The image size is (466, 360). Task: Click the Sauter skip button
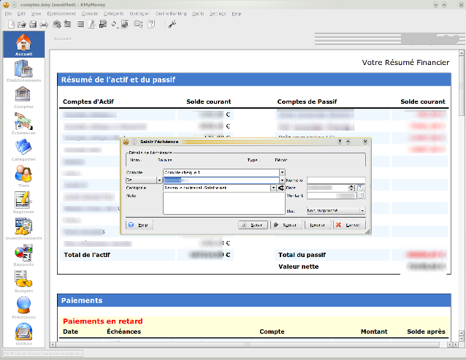286,225
